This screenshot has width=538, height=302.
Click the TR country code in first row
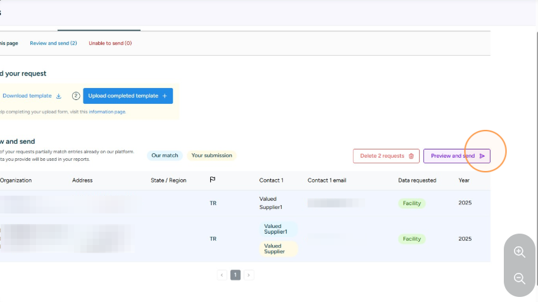[213, 203]
